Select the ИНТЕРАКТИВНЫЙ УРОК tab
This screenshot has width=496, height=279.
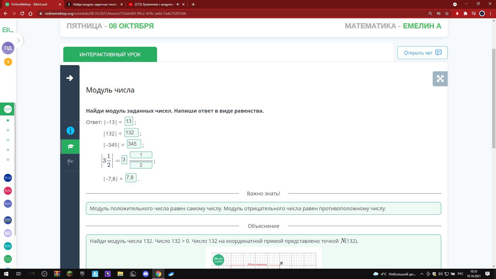[110, 55]
